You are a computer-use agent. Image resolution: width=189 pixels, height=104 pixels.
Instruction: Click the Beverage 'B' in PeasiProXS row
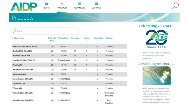pyautogui.click(x=75, y=65)
